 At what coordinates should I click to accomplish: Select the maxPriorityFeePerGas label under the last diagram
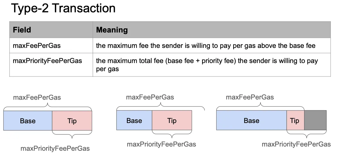tap(296, 144)
